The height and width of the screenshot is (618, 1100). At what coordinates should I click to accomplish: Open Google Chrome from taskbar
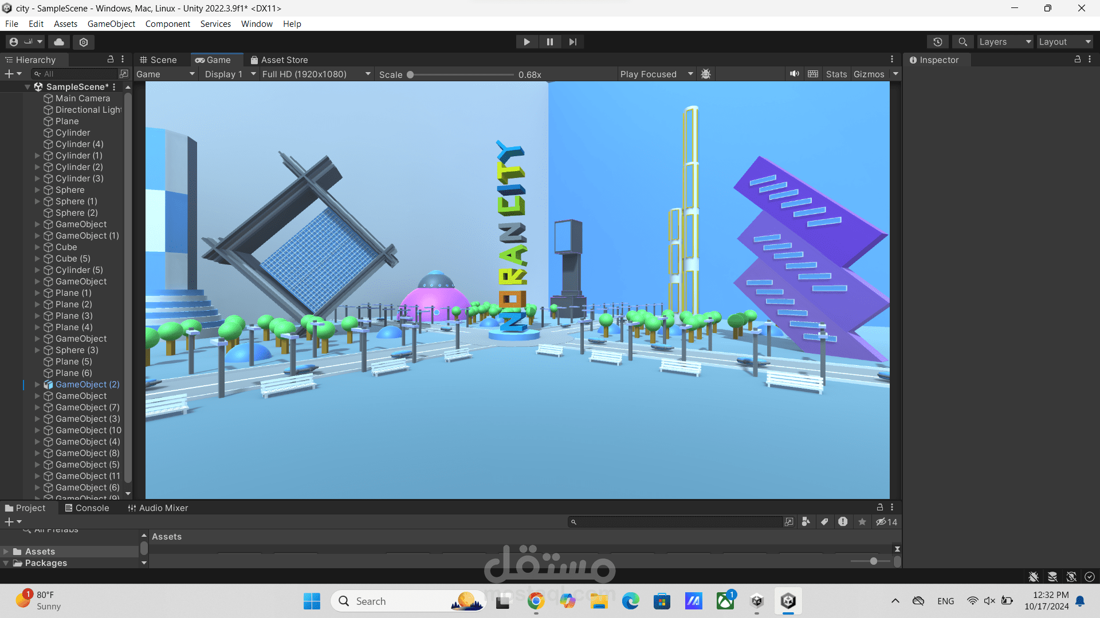click(536, 601)
